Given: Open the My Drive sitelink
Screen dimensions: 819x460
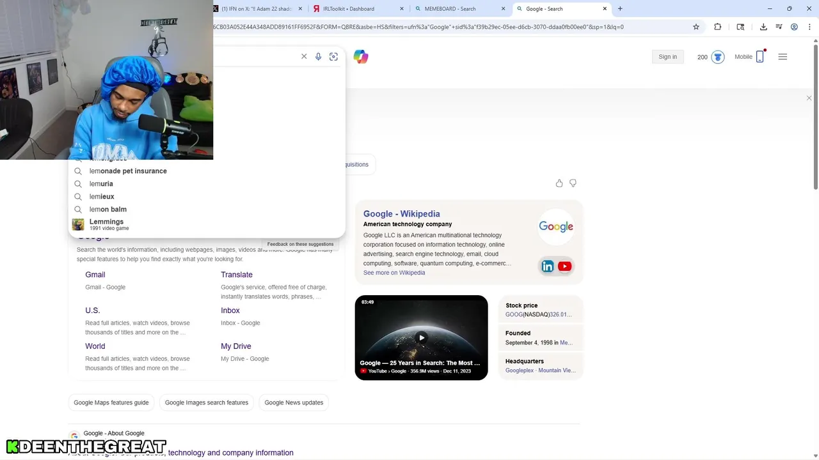Looking at the screenshot, I should (236, 346).
